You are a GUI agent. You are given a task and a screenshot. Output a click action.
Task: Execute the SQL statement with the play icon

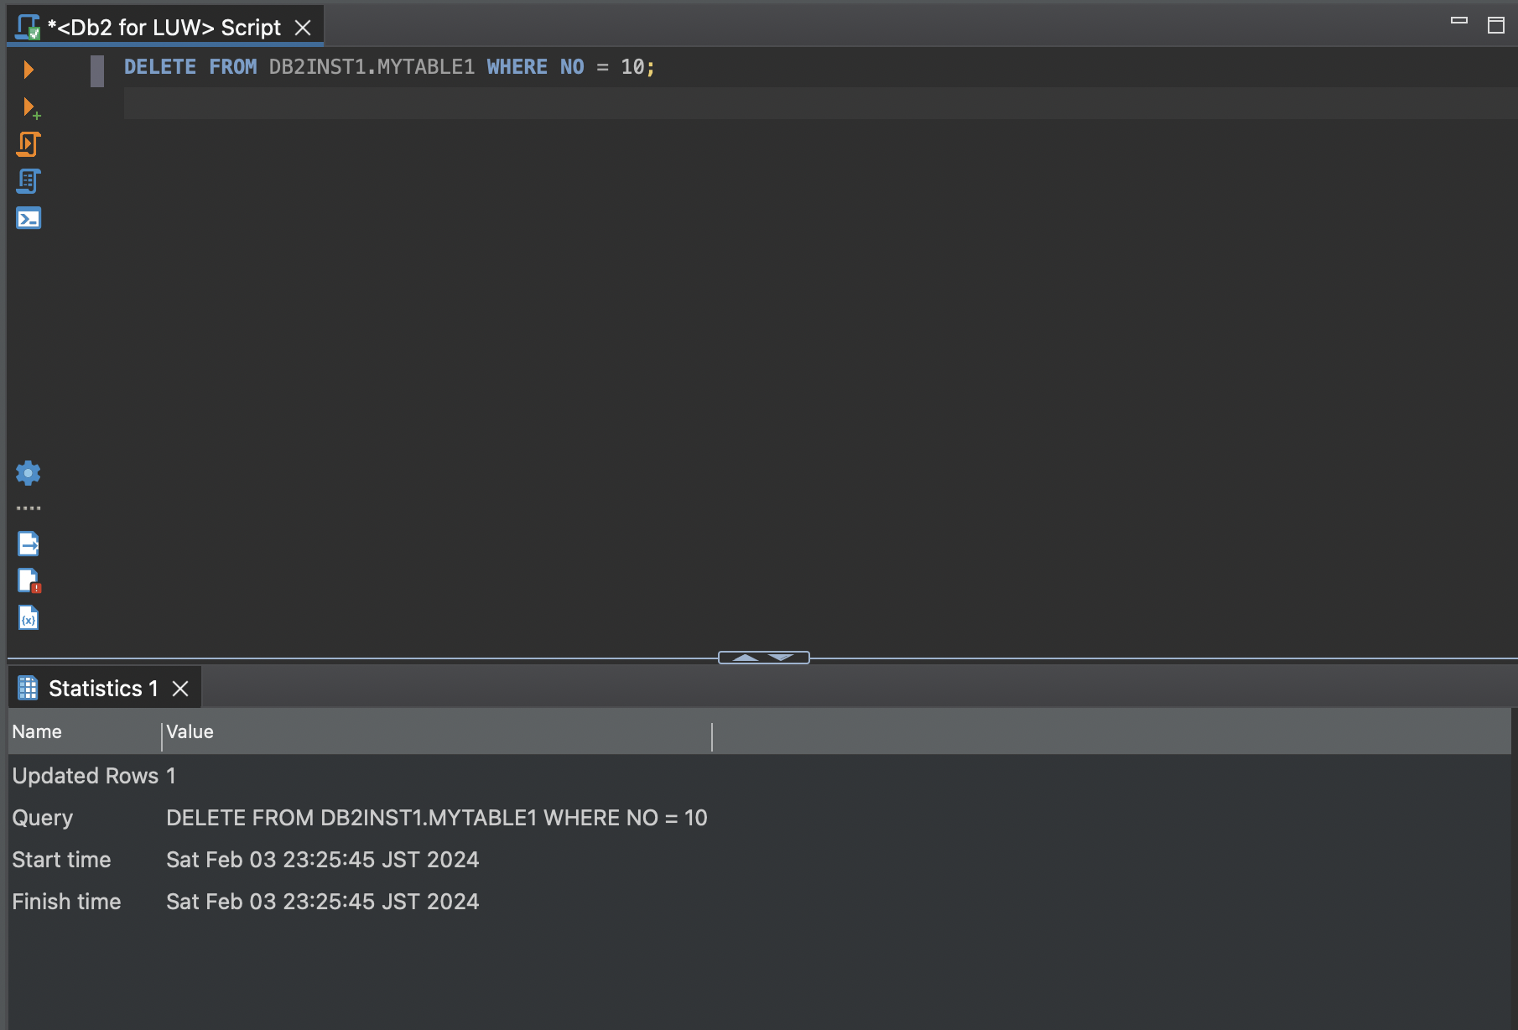pyautogui.click(x=29, y=69)
